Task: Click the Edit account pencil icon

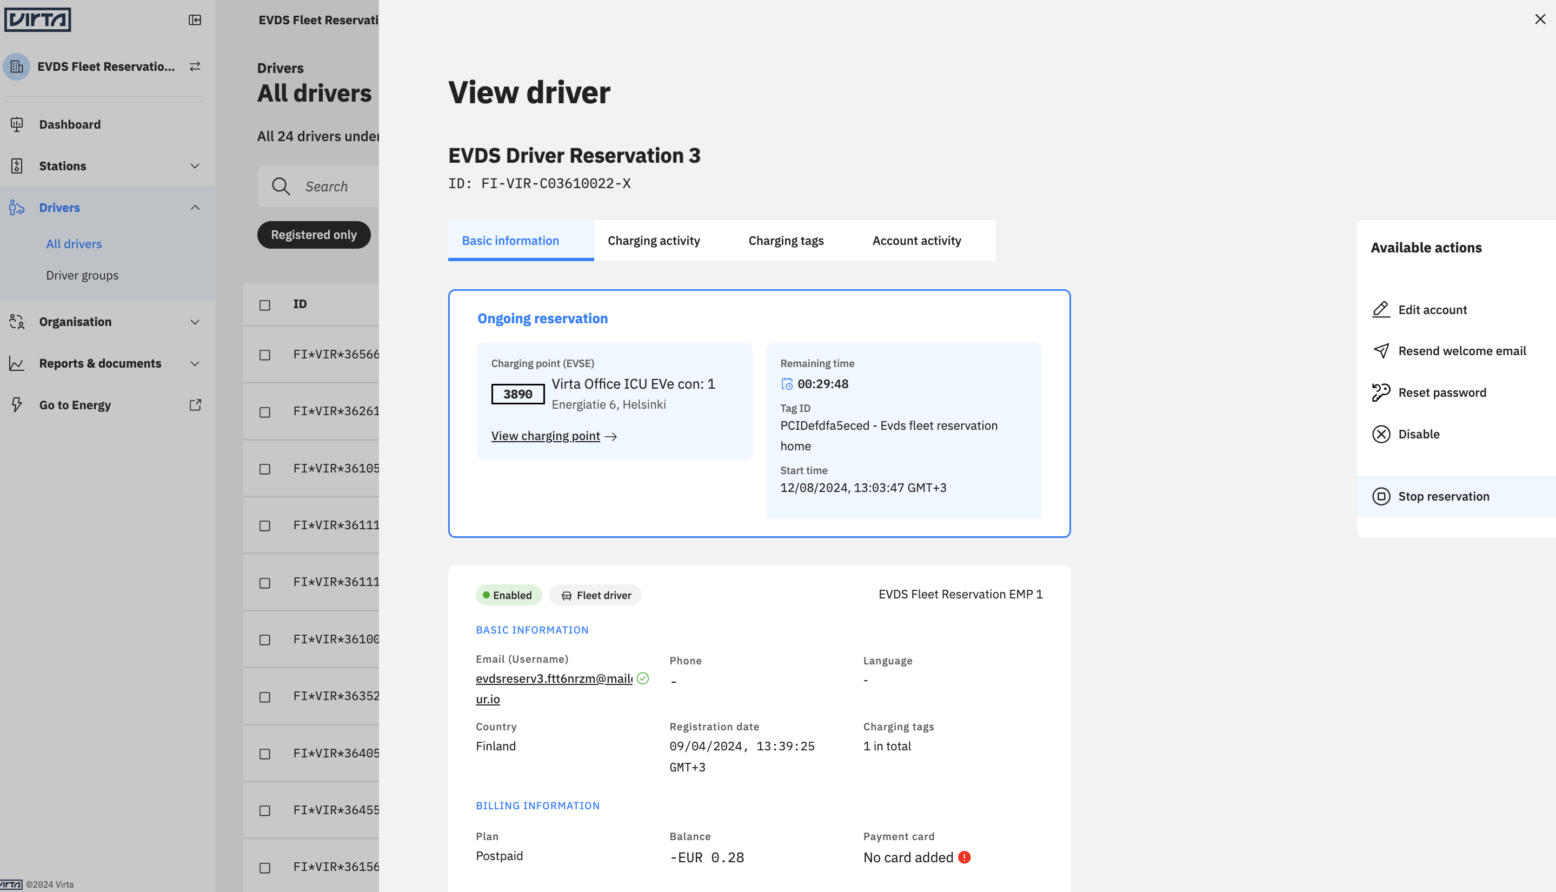Action: coord(1381,309)
